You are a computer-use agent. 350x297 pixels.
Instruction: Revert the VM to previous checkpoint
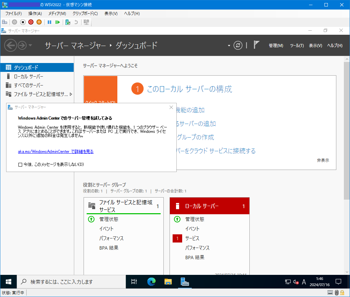pyautogui.click(x=76, y=22)
